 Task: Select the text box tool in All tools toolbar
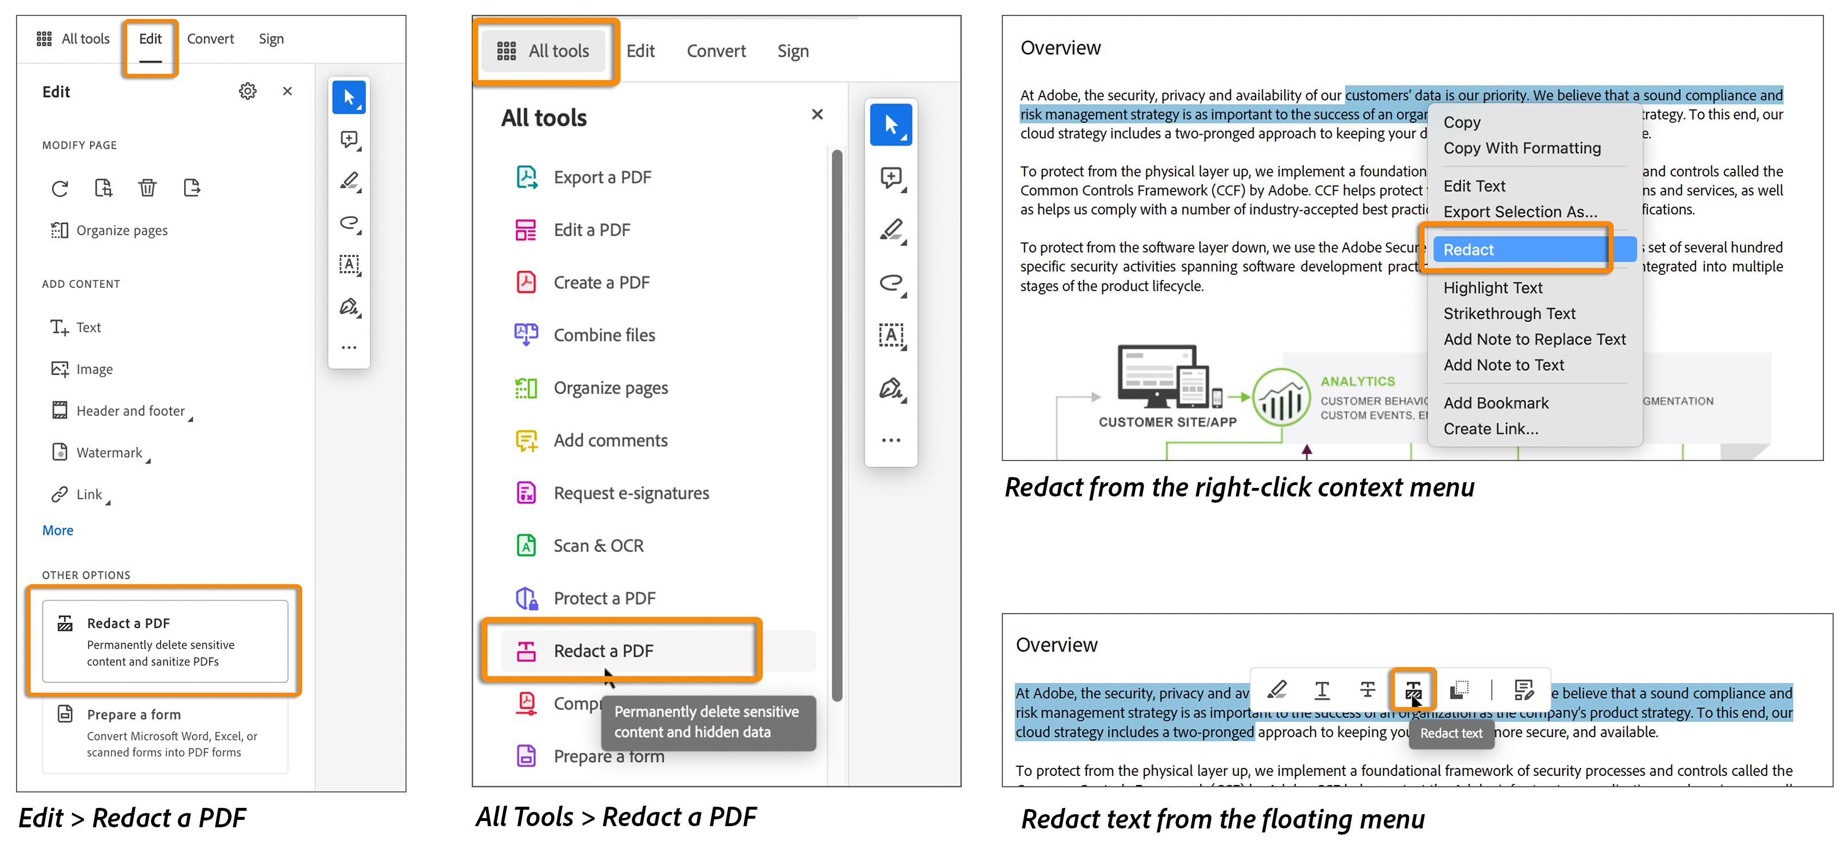(891, 335)
